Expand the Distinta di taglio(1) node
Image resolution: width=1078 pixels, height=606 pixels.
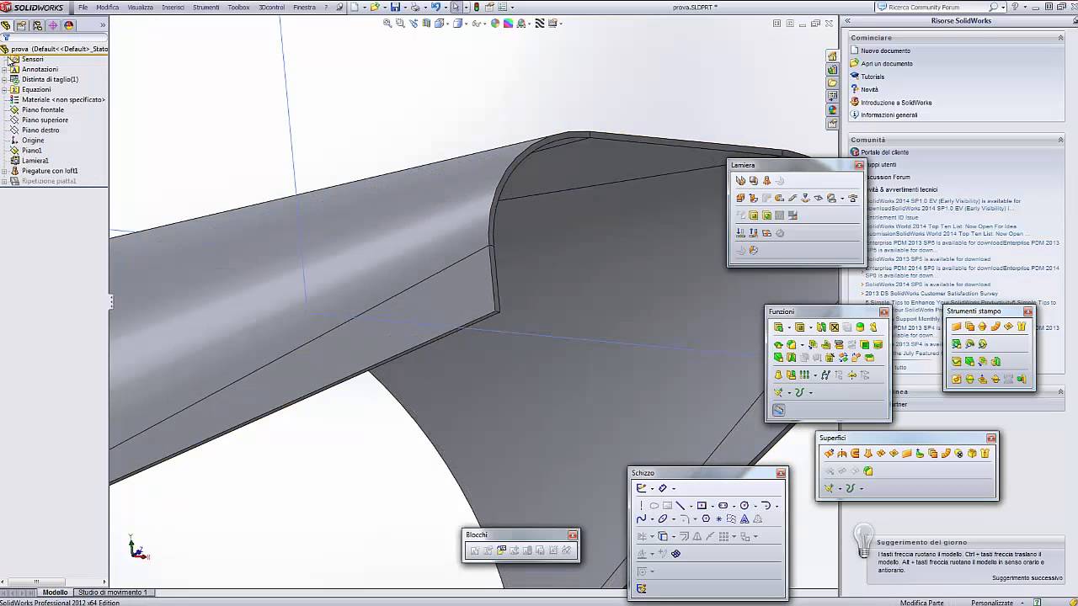click(5, 79)
